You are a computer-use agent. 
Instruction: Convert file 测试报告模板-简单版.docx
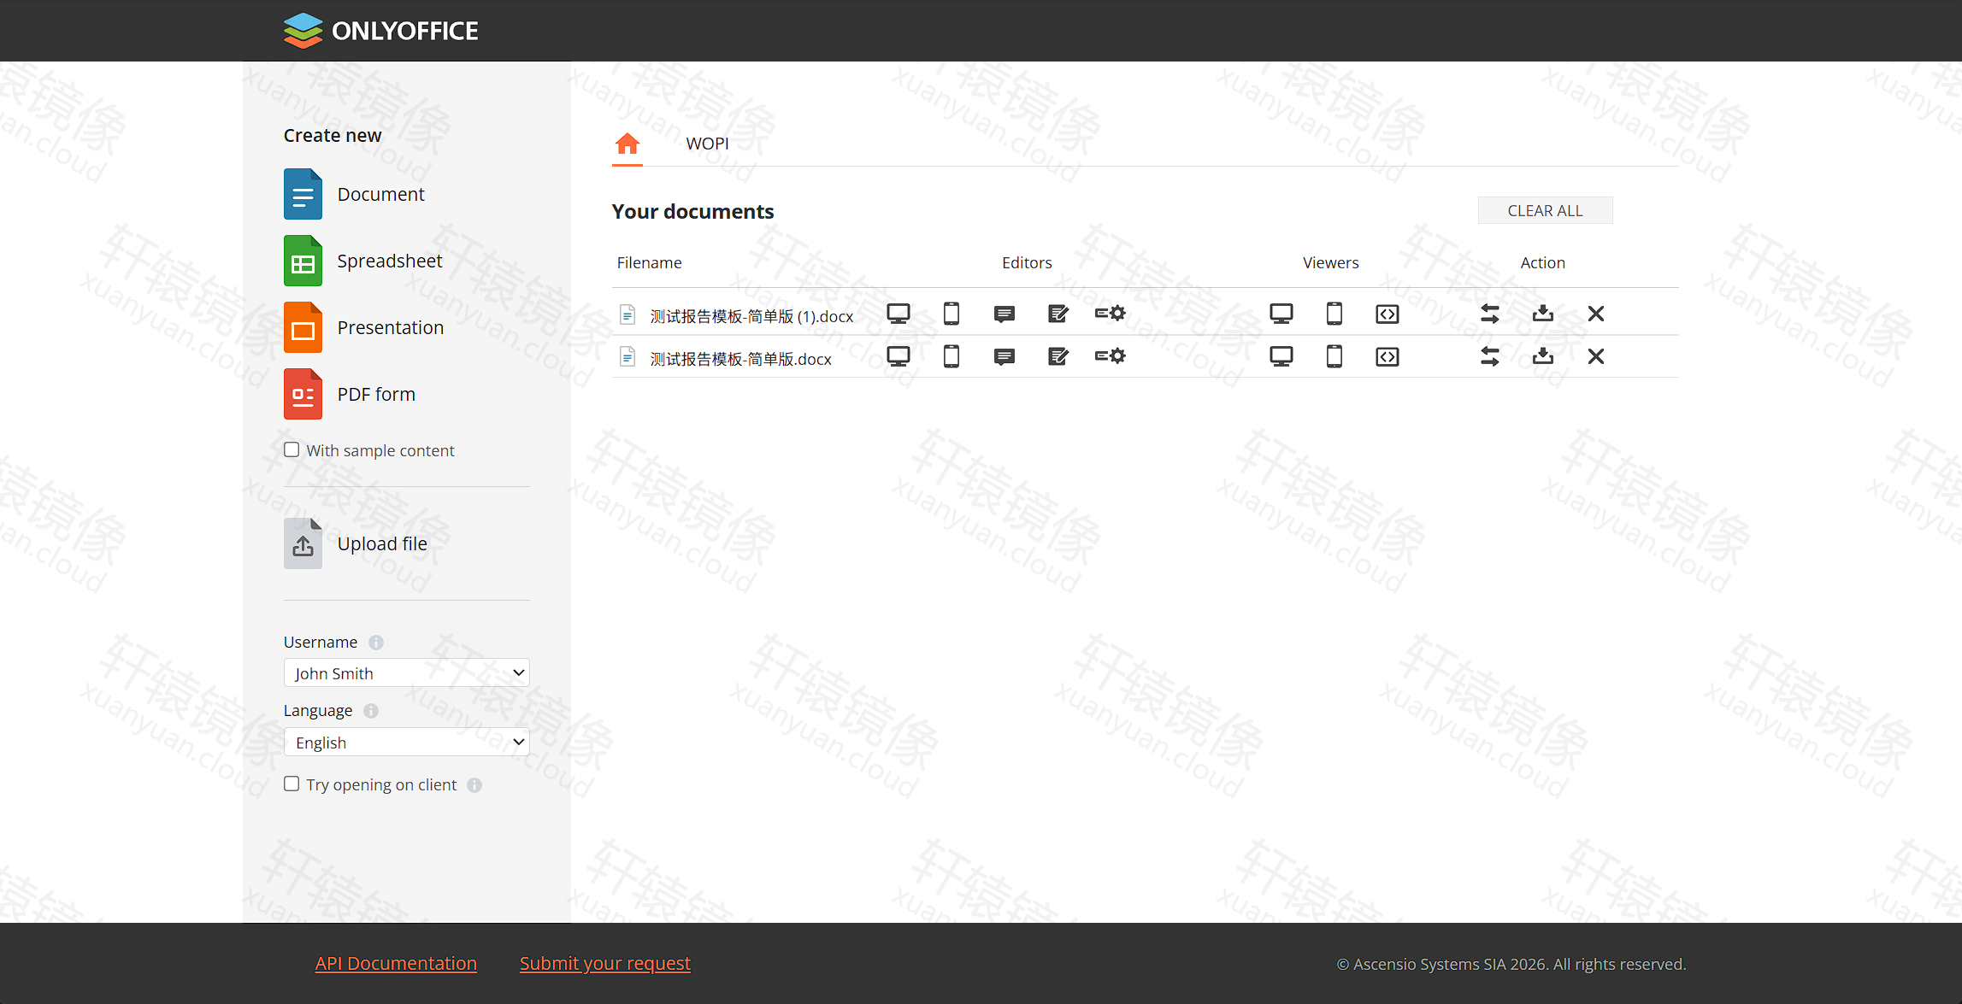(1490, 356)
